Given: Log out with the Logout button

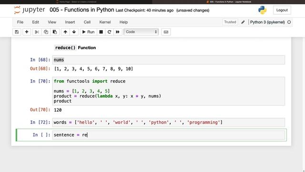Looking at the screenshot, I should tap(282, 10).
